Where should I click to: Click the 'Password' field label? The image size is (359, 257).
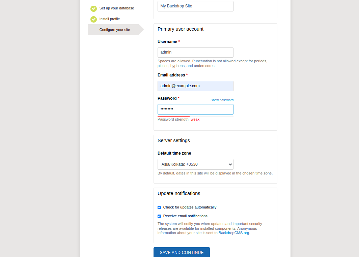(167, 98)
